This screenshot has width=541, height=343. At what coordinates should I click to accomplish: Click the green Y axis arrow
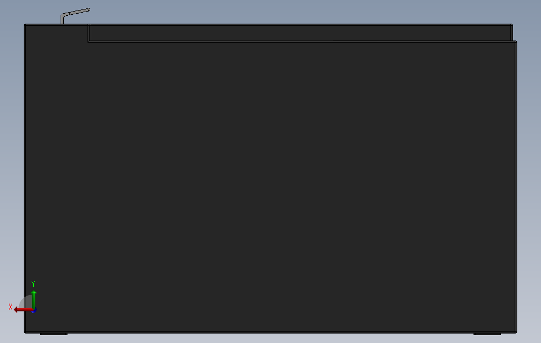click(x=33, y=299)
